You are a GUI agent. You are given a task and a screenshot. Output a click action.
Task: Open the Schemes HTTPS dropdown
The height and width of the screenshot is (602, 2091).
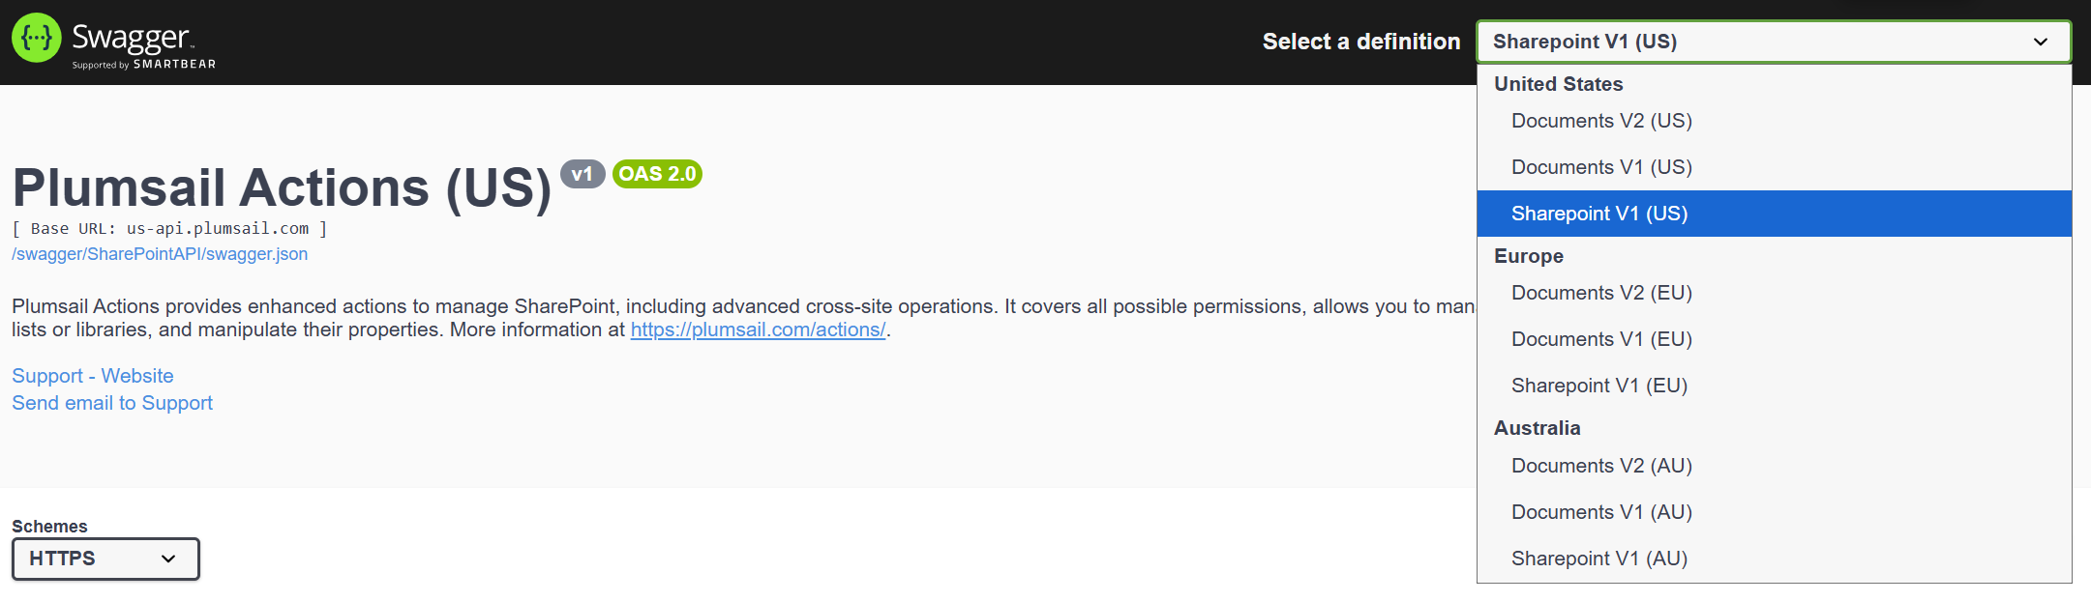tap(105, 559)
